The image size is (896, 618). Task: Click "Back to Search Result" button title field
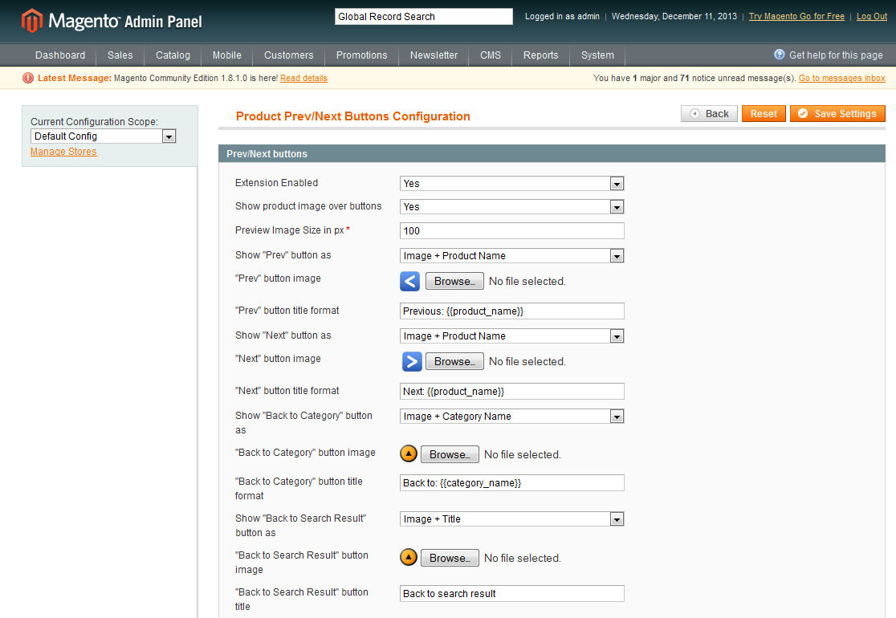point(511,593)
